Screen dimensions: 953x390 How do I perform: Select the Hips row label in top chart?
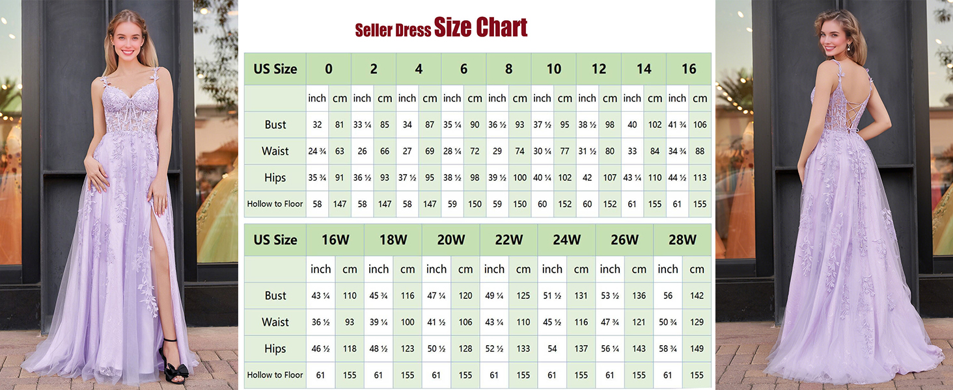(275, 177)
